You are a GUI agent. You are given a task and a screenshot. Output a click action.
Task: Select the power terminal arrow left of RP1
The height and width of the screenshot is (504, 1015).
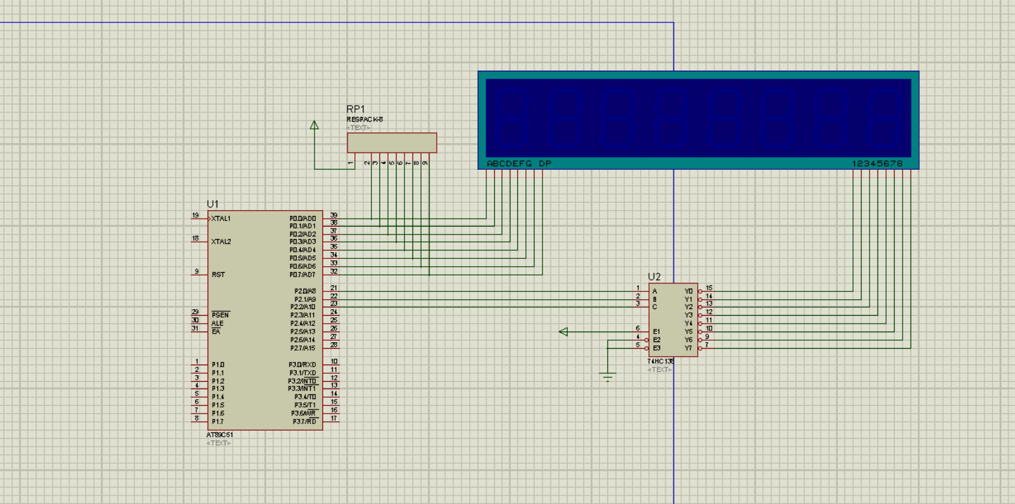(315, 124)
